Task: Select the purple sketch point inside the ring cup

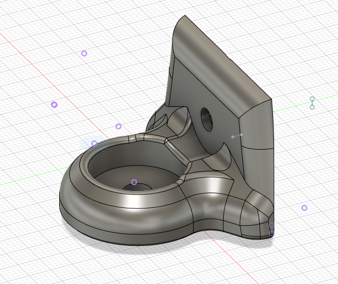Action: 134,182
